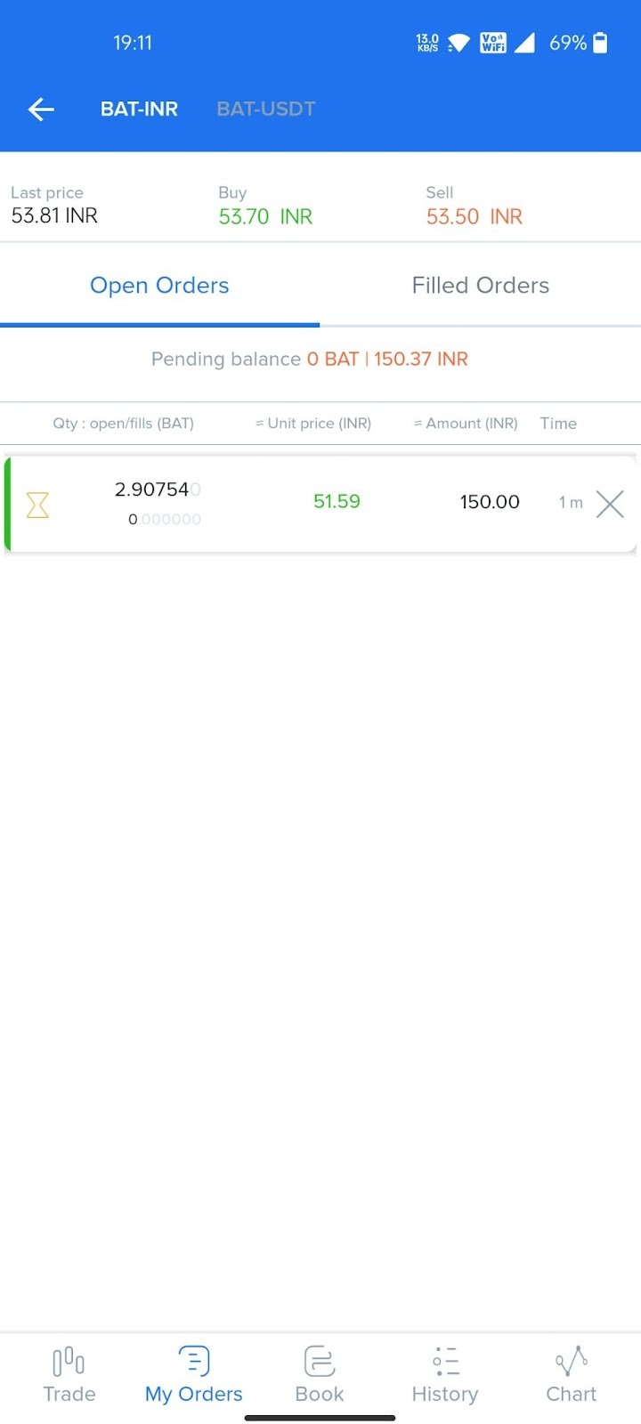Screen dimensions: 641x1424
Task: Open the Filled Orders tab
Action: [481, 285]
